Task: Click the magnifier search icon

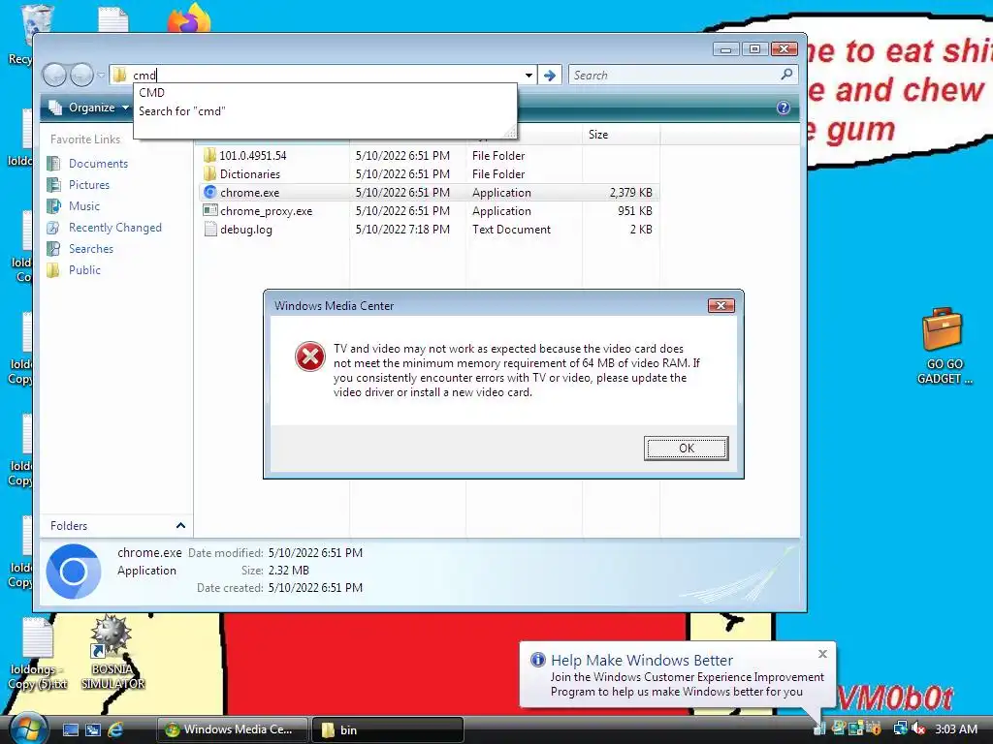Action: (786, 75)
